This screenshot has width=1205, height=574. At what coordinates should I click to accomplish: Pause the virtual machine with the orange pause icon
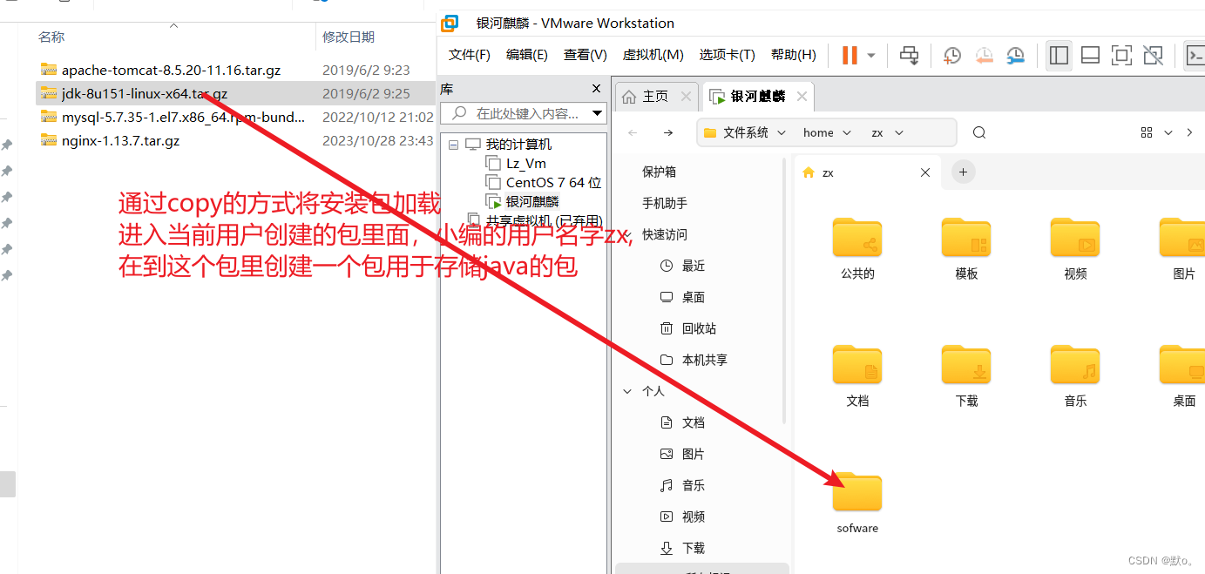click(850, 56)
